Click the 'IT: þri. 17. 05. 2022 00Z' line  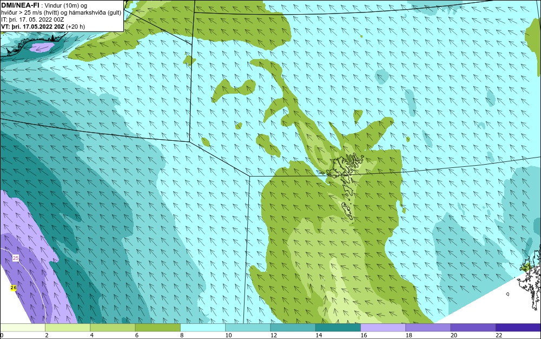click(32, 19)
